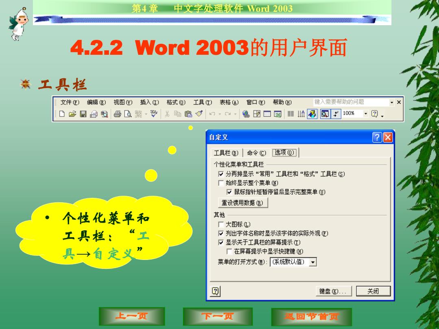Insert an Excel worksheet from the toolbar

(x=278, y=114)
